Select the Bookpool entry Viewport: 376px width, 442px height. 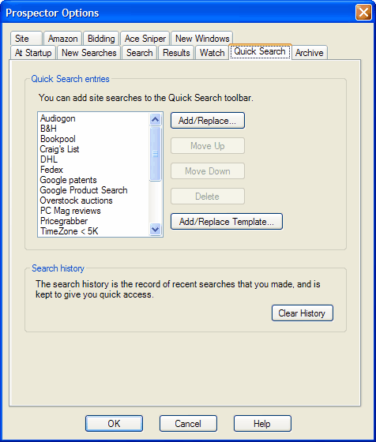93,139
